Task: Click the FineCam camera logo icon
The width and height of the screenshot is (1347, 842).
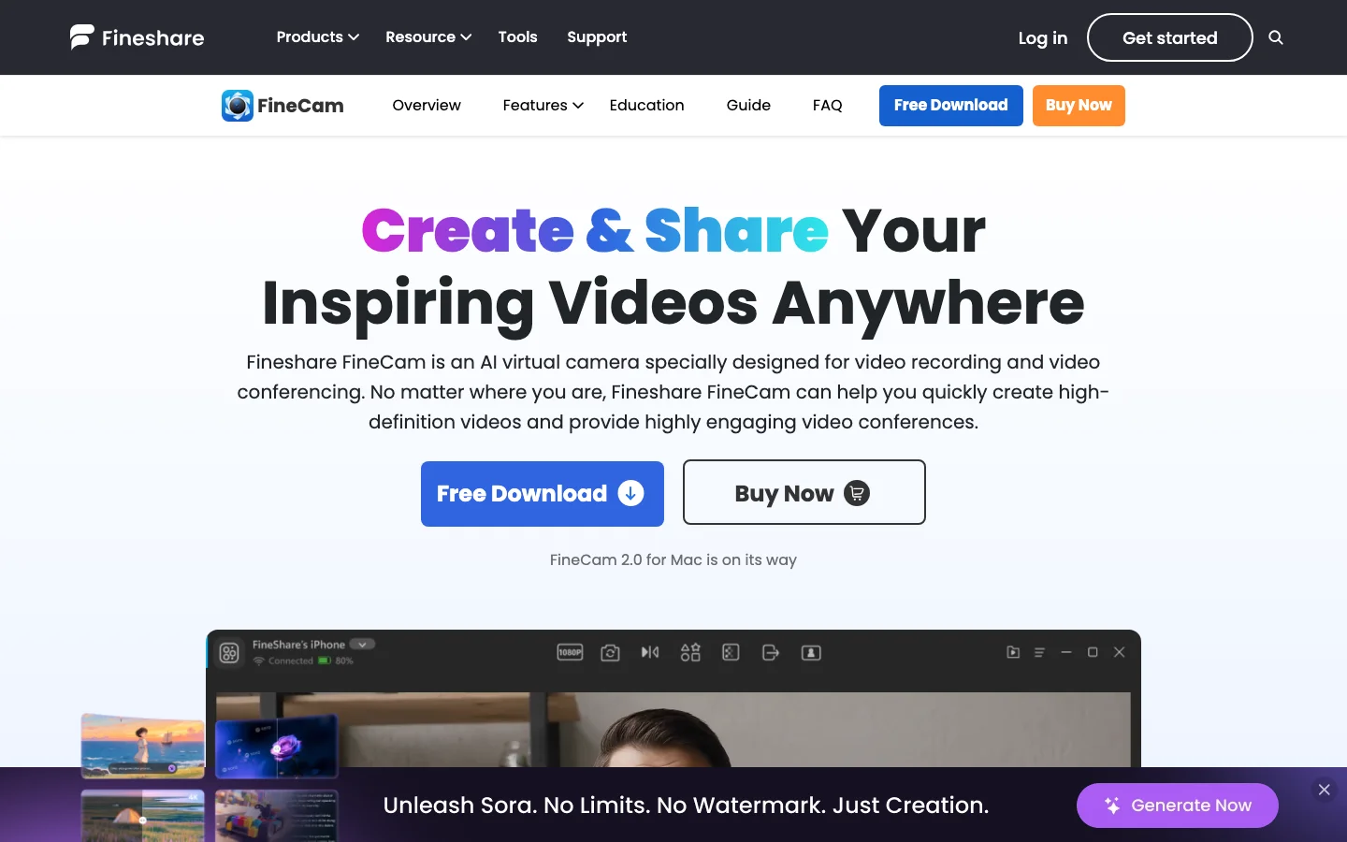Action: [238, 106]
